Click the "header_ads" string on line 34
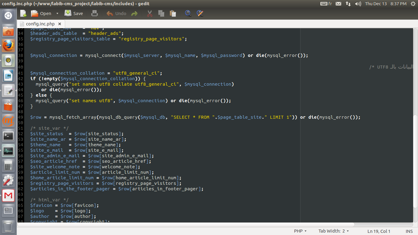418x235 pixels. (x=104, y=33)
